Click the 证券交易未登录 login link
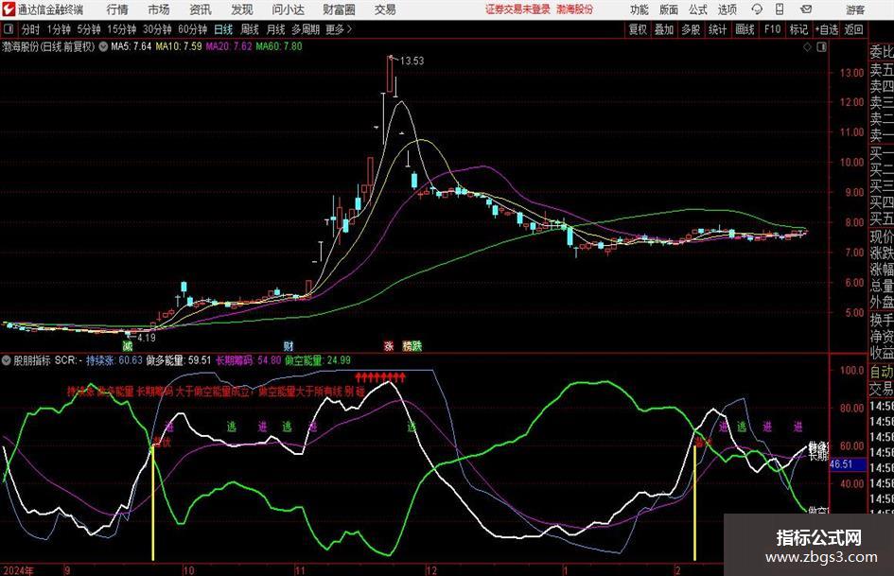The height and width of the screenshot is (576, 894). 517,9
